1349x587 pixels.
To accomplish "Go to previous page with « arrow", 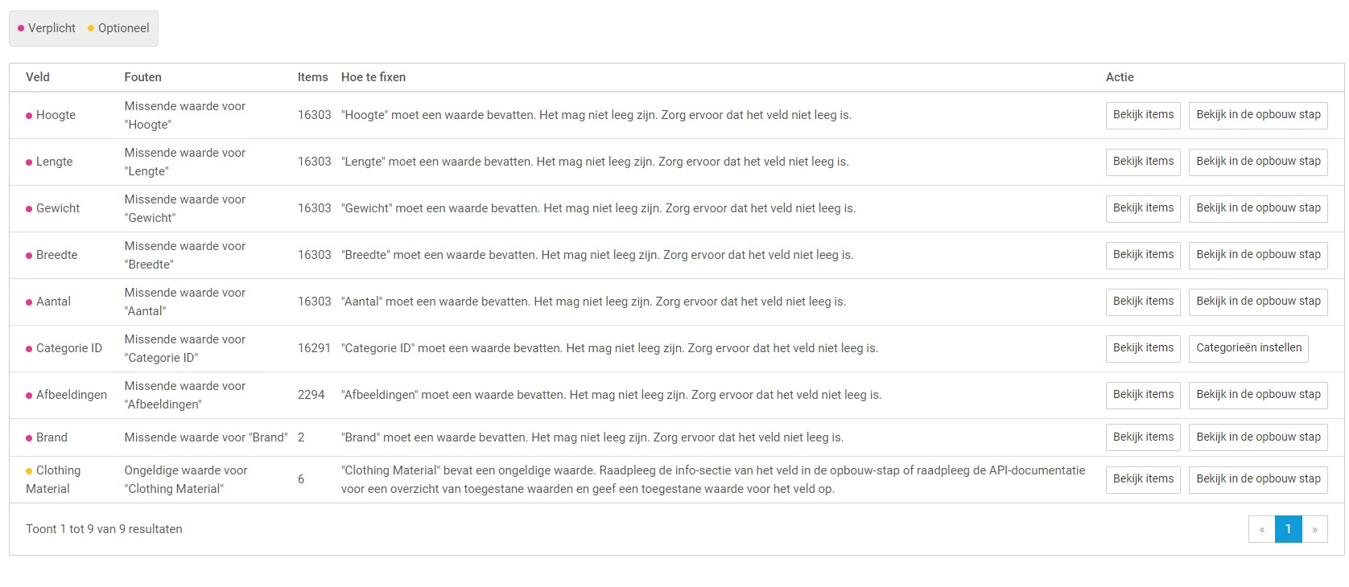I will (x=1262, y=529).
